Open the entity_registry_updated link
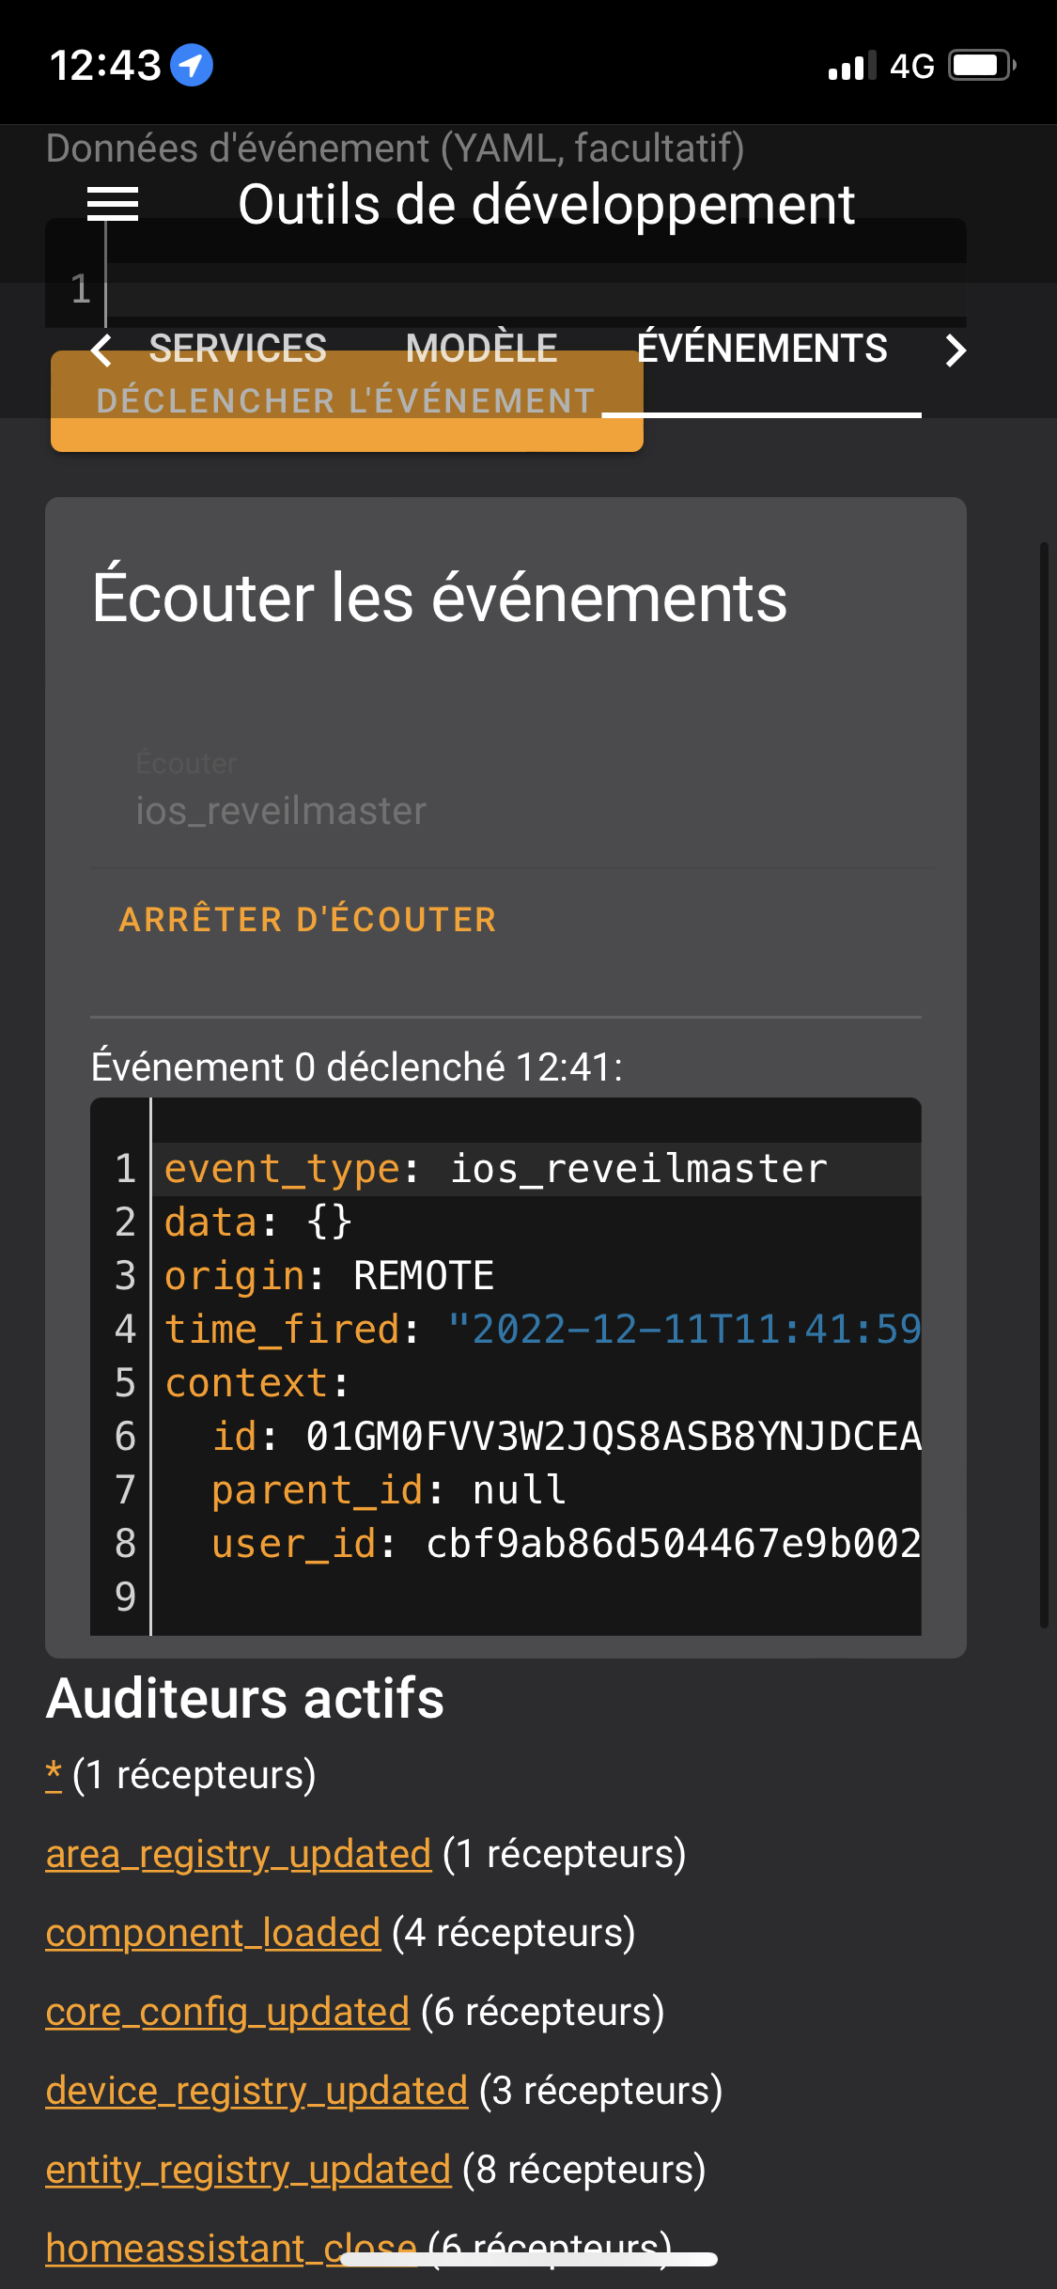Viewport: 1057px width, 2289px height. (248, 2170)
